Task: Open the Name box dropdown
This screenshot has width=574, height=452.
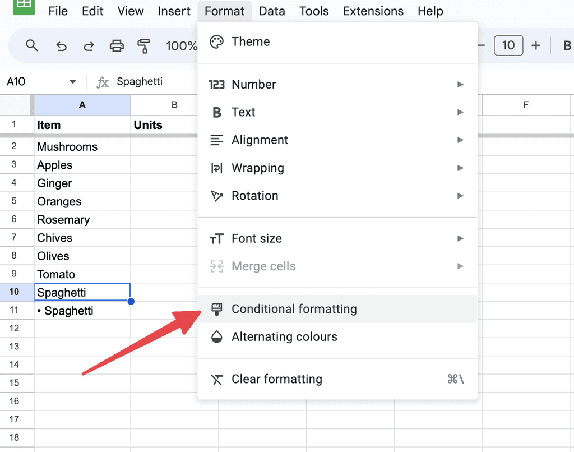Action: [72, 81]
